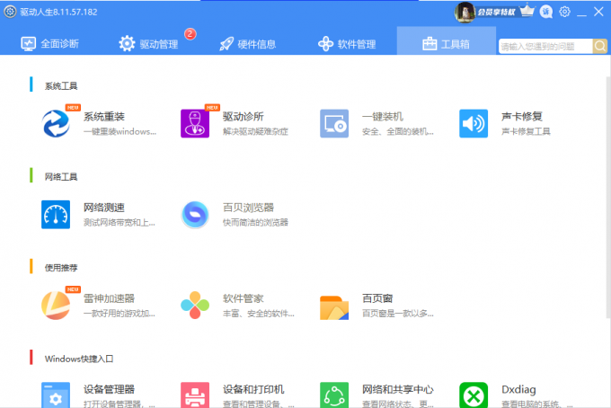Click the VIP crown icon
611x408 pixels.
pos(527,11)
